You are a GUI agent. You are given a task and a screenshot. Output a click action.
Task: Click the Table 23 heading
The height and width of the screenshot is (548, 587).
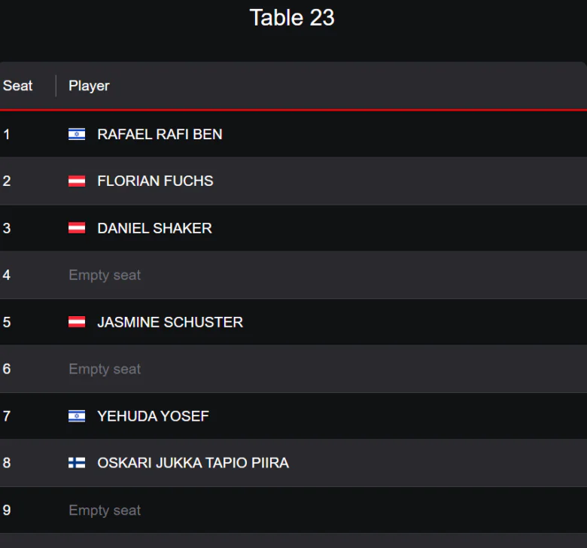tap(292, 18)
